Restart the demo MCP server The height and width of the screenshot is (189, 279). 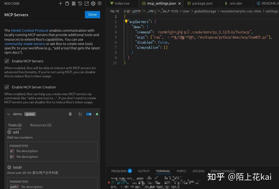(x=80, y=114)
